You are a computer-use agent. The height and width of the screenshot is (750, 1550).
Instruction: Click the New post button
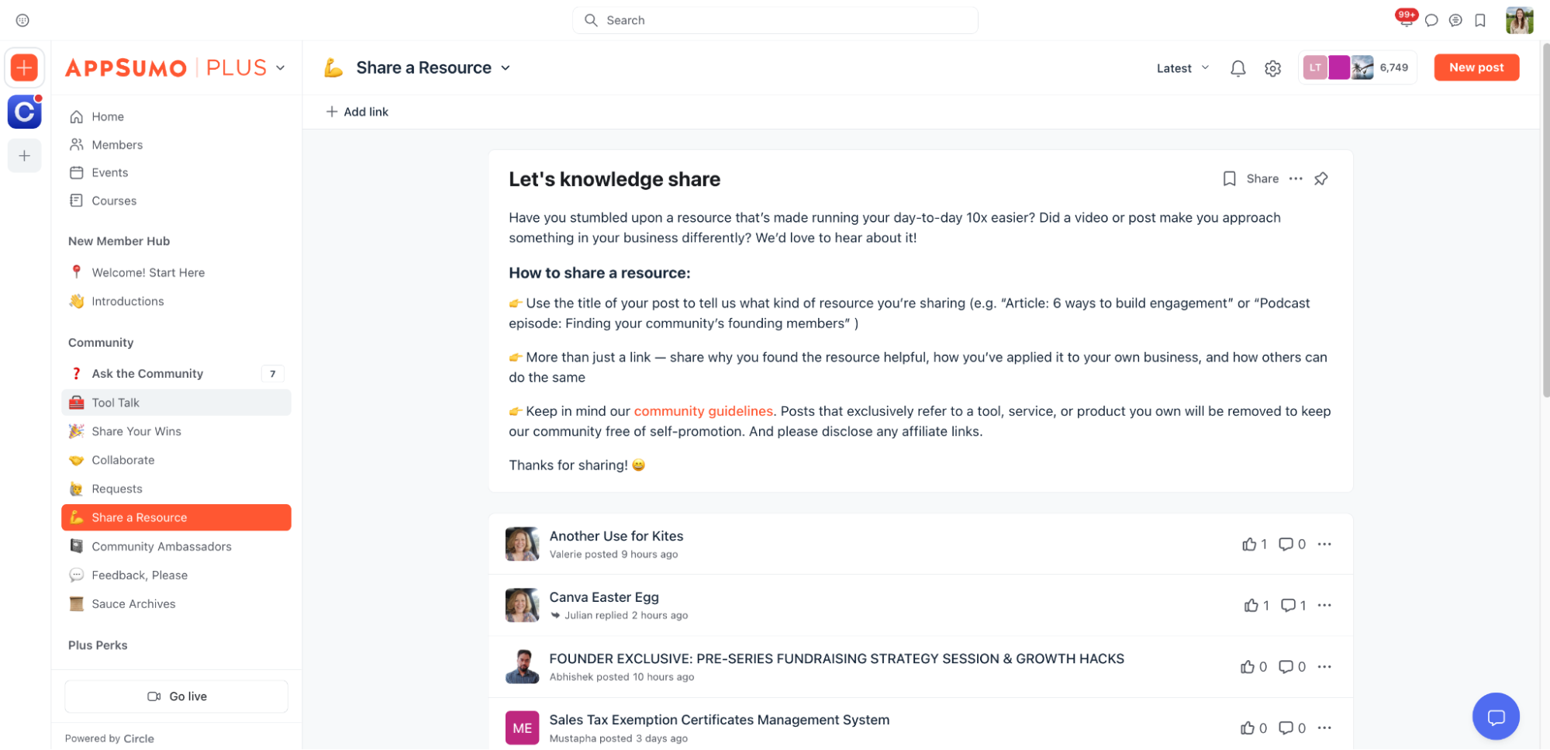pyautogui.click(x=1476, y=67)
